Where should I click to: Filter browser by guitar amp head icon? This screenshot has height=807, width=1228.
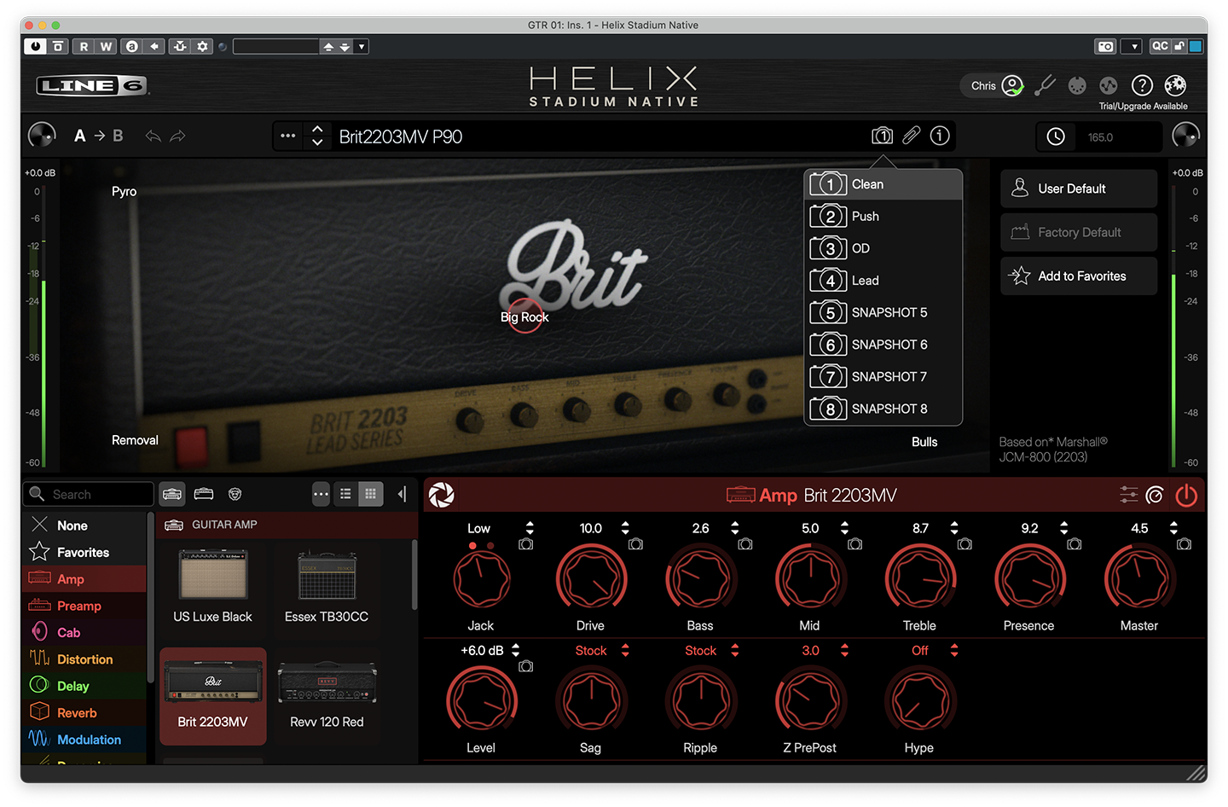[172, 494]
